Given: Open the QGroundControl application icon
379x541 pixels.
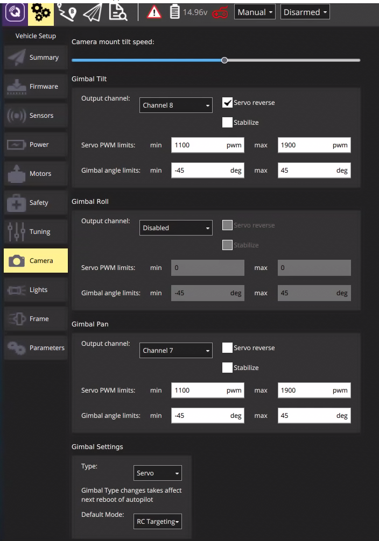Looking at the screenshot, I should tap(15, 13).
